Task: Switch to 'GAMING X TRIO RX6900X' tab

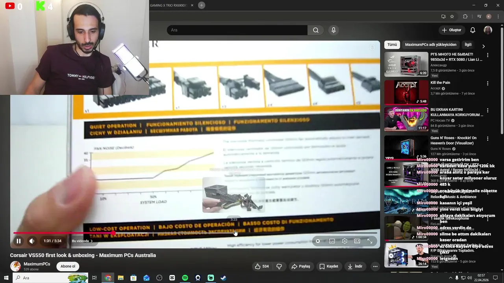Action: [x=169, y=6]
